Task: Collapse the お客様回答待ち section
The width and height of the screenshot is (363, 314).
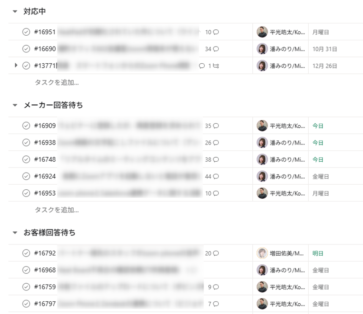Action: click(15, 233)
